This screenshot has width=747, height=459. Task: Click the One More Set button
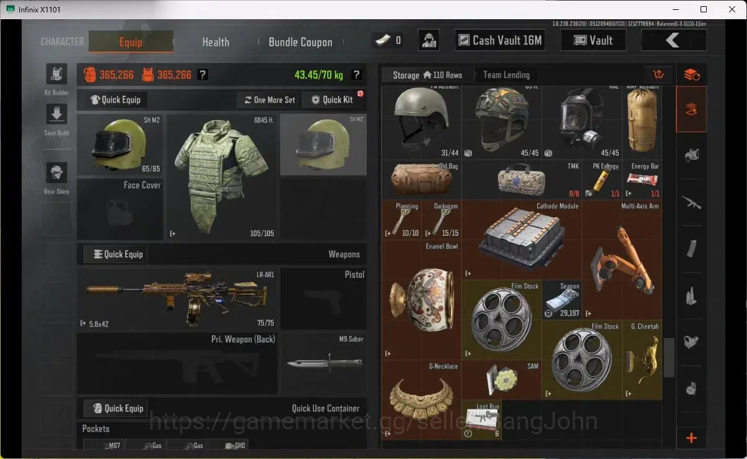tap(269, 100)
